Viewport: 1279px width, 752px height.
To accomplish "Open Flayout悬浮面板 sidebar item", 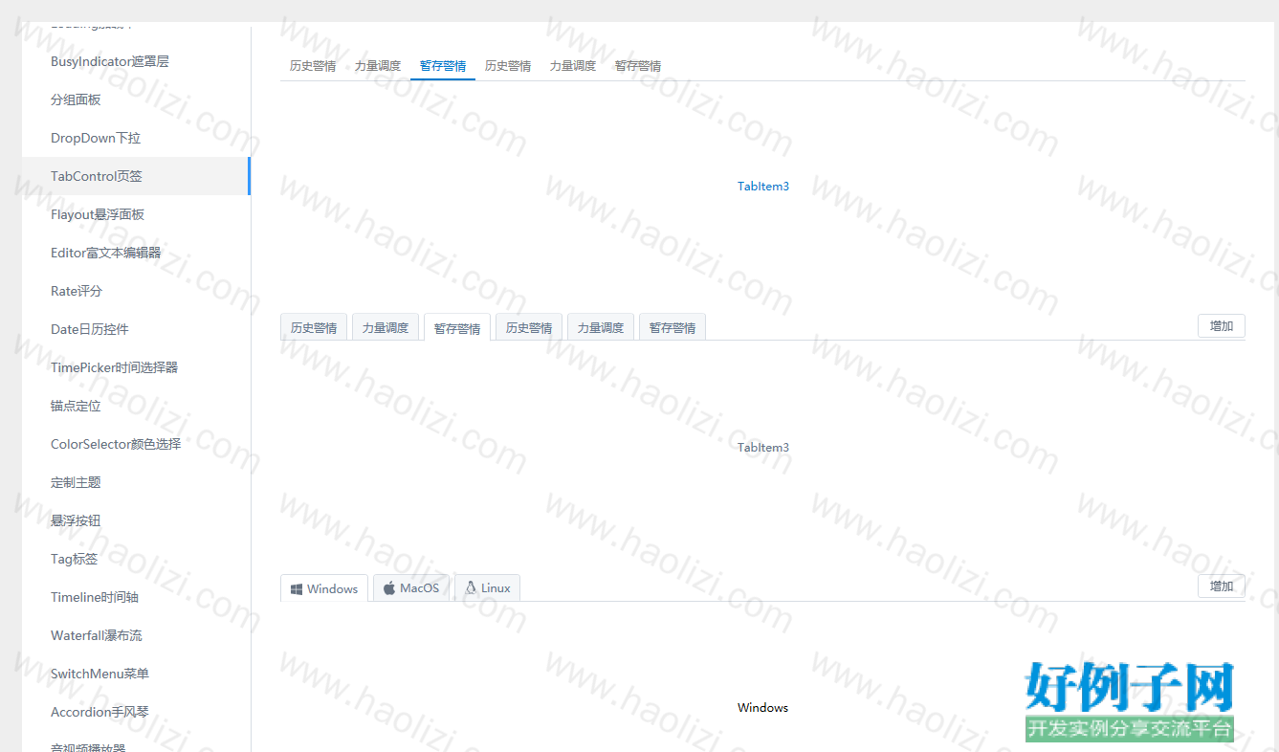I will 136,214.
